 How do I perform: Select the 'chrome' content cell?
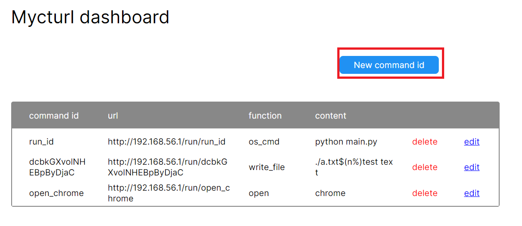(330, 193)
